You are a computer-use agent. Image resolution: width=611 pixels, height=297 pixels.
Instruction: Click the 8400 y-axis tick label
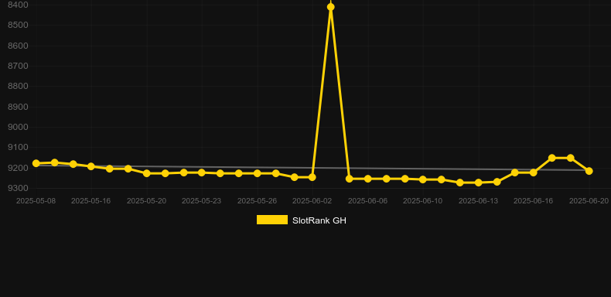point(18,5)
